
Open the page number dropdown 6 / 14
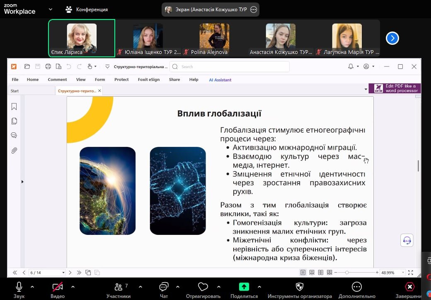63,273
